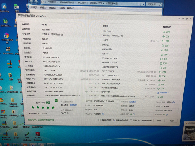Open the 3.69 desktop item

tap(10, 64)
